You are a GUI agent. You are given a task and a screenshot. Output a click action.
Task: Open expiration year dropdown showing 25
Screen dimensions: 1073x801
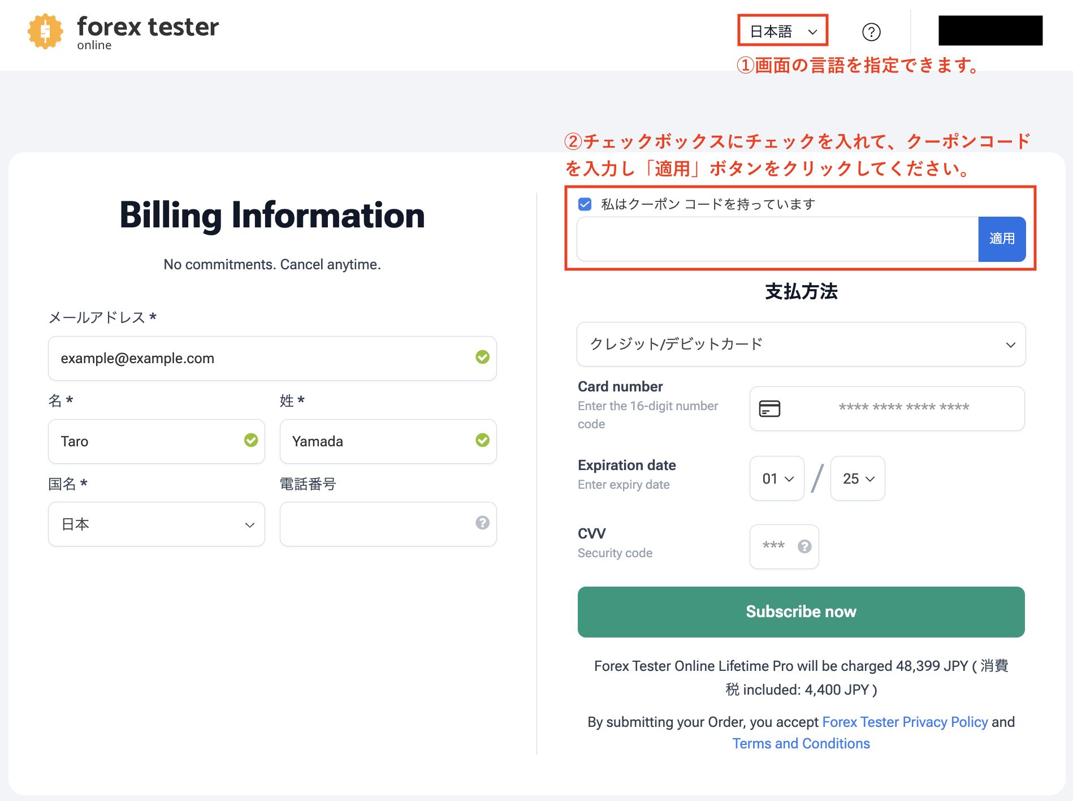pyautogui.click(x=857, y=479)
